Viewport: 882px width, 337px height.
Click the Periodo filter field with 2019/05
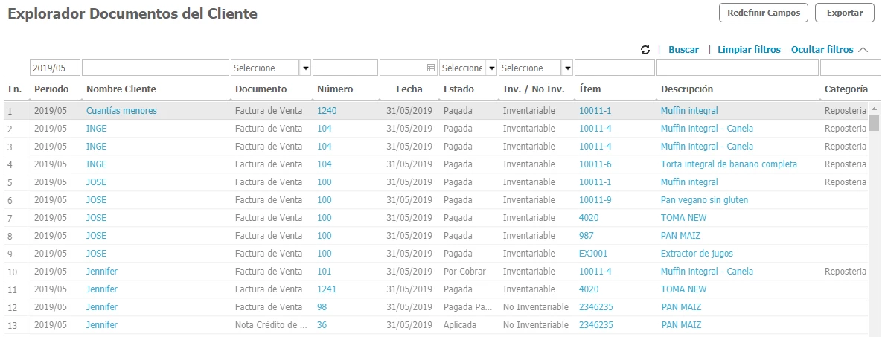tap(54, 68)
